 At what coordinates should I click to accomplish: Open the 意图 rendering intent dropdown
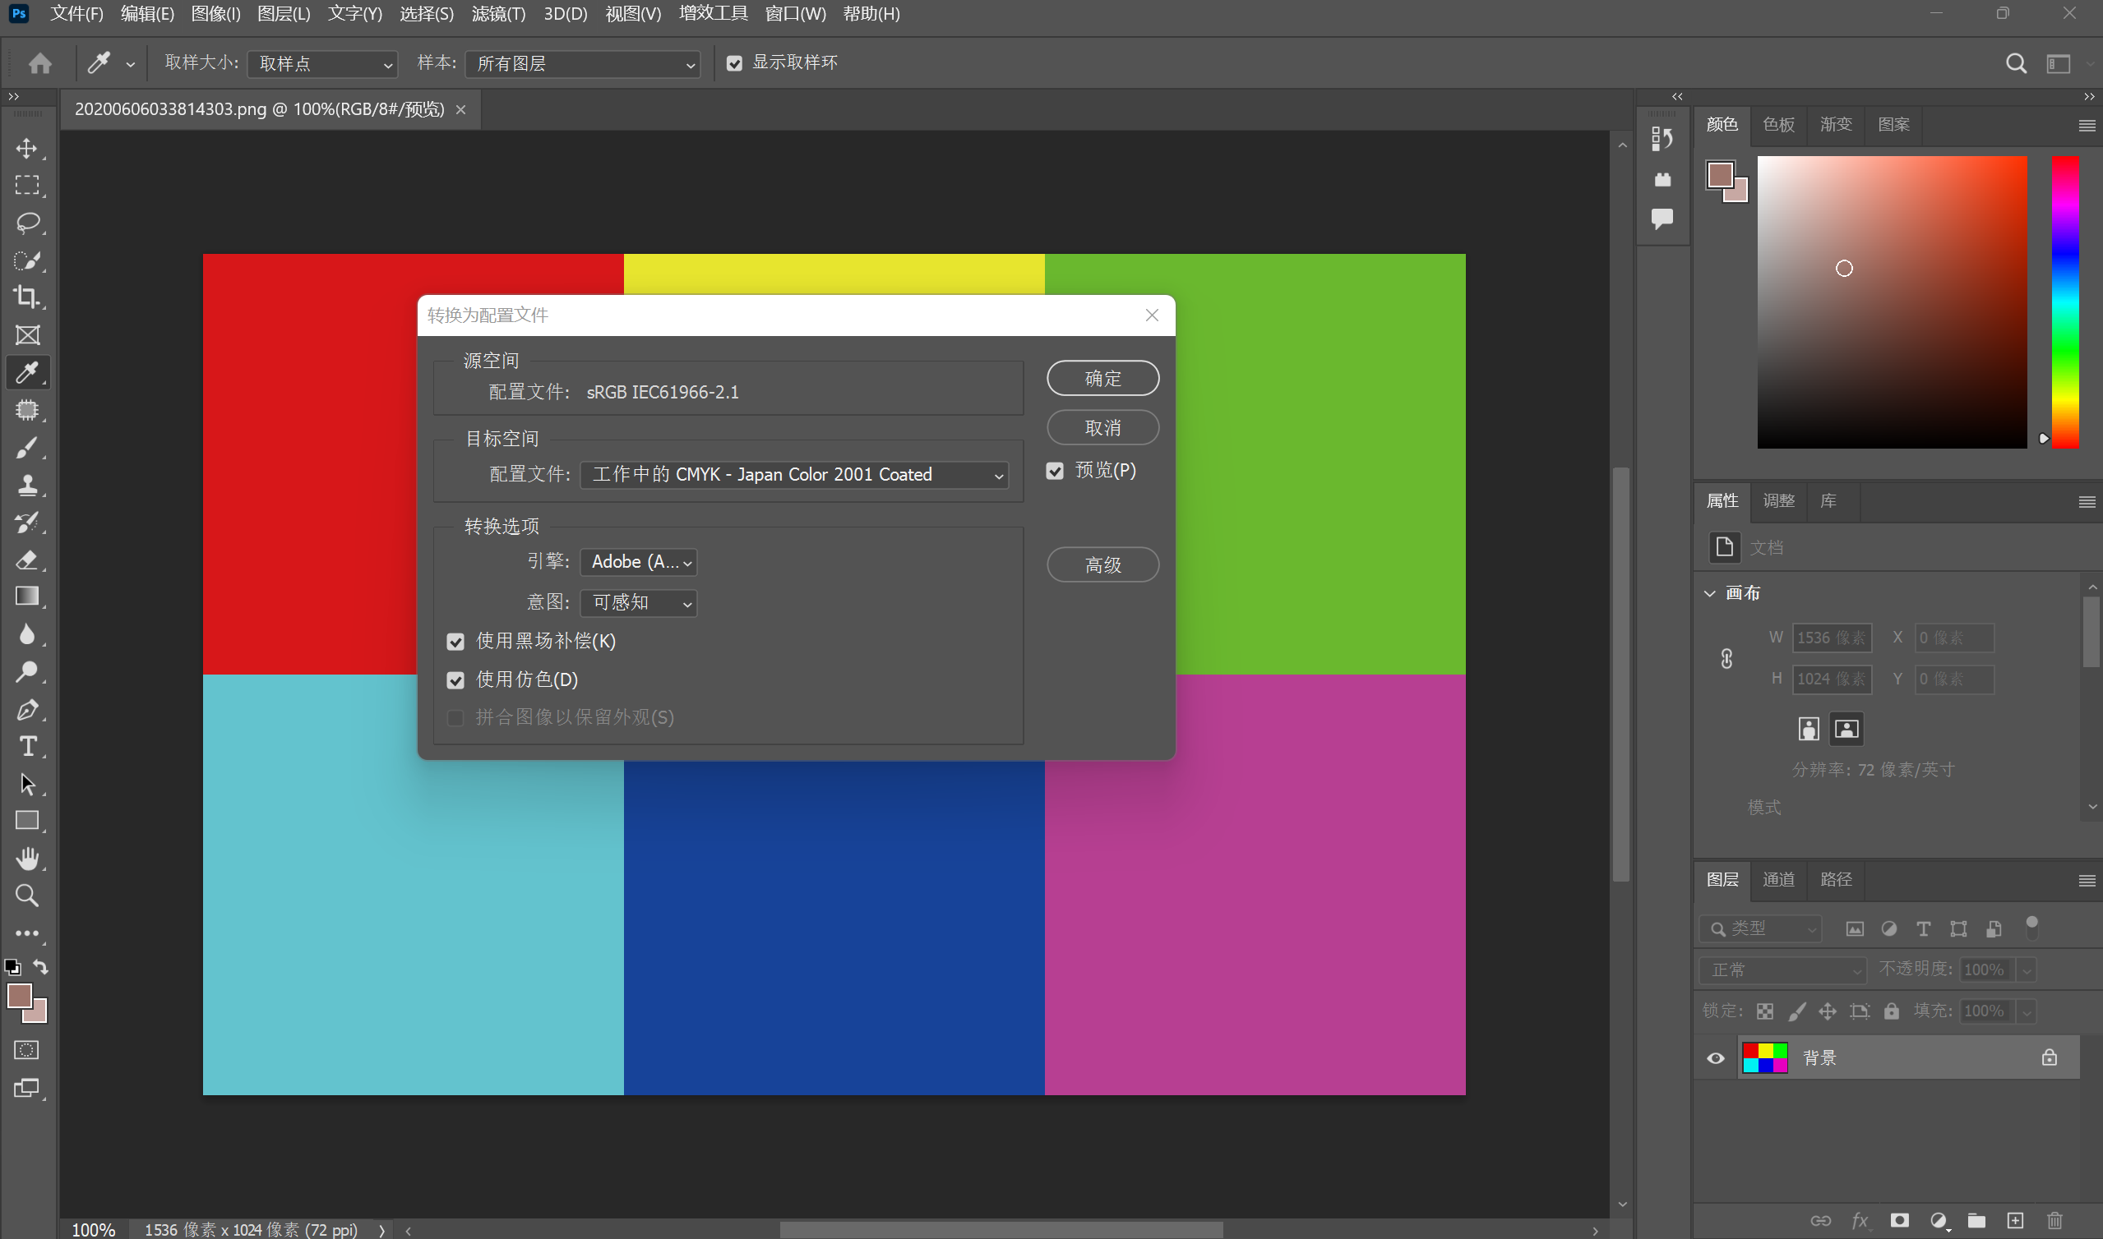point(638,603)
